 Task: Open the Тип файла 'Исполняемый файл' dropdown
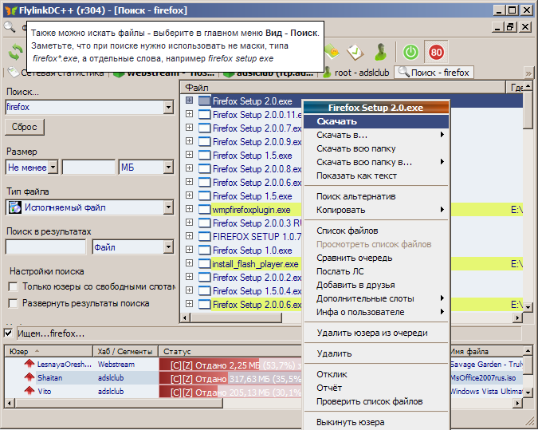(x=168, y=207)
